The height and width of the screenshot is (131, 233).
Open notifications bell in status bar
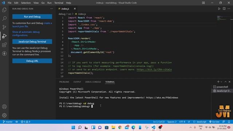[229, 122]
